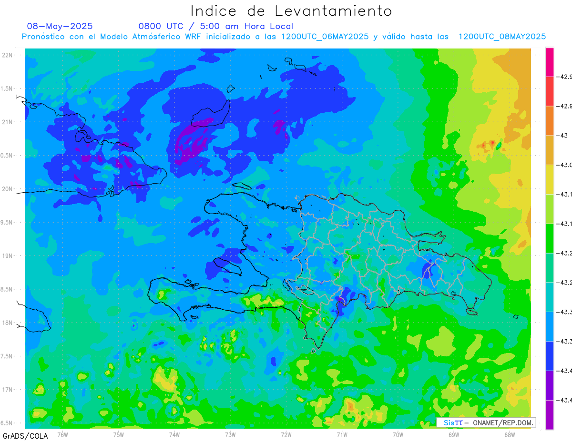Click the '-43' legend label without decimals

tap(563, 136)
